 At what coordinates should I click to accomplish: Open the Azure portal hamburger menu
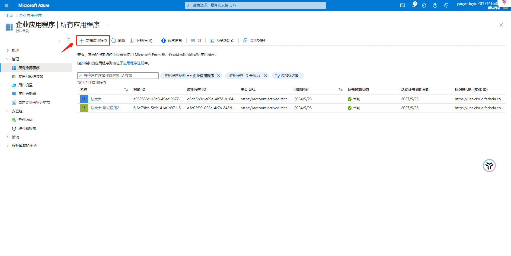[7, 5]
